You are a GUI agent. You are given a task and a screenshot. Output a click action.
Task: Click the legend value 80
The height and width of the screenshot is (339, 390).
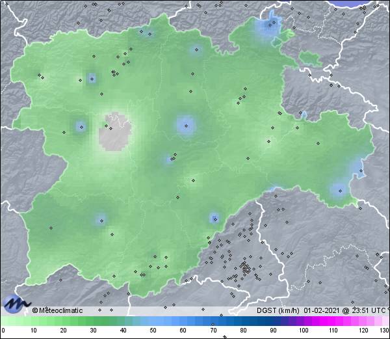click(243, 331)
